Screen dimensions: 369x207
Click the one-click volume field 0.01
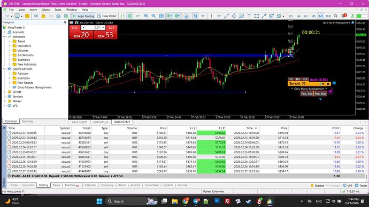coord(93,27)
